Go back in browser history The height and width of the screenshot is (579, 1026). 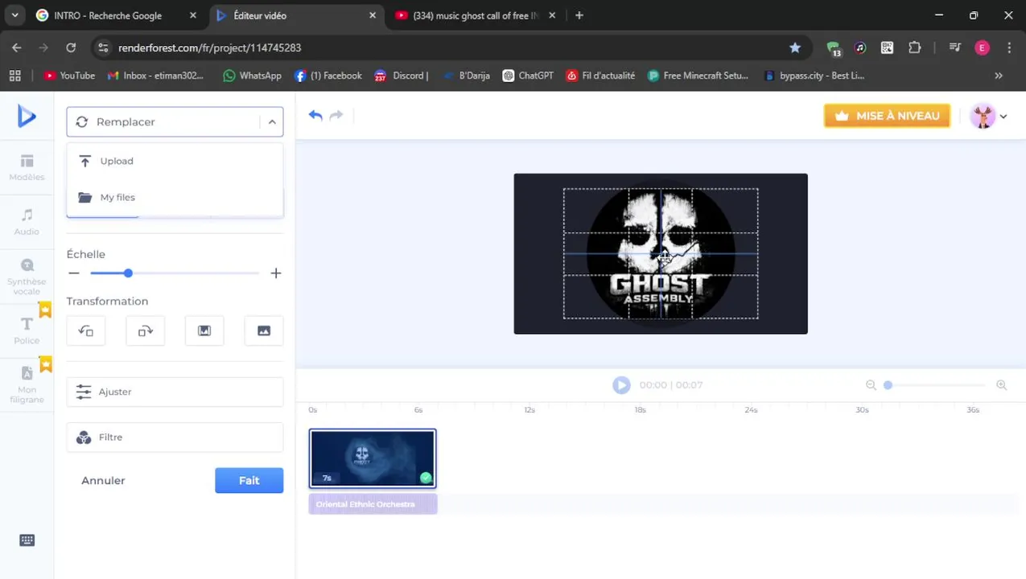[x=17, y=47]
